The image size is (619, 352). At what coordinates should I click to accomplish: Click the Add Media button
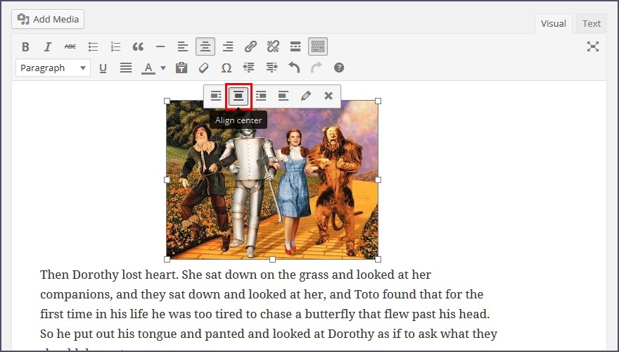[48, 19]
